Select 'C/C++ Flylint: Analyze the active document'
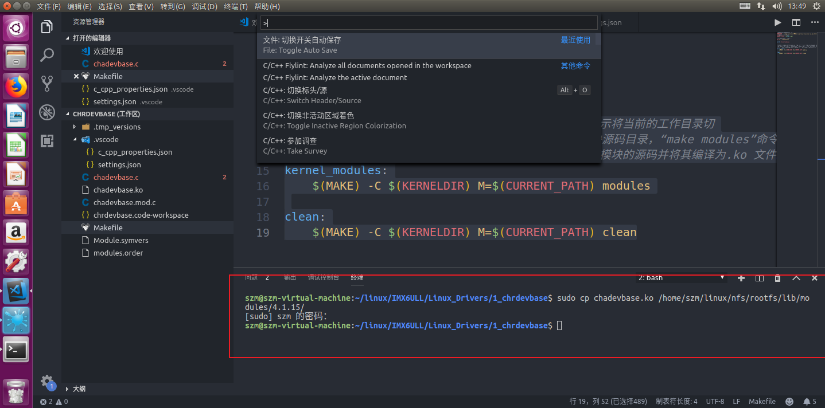 coord(429,78)
